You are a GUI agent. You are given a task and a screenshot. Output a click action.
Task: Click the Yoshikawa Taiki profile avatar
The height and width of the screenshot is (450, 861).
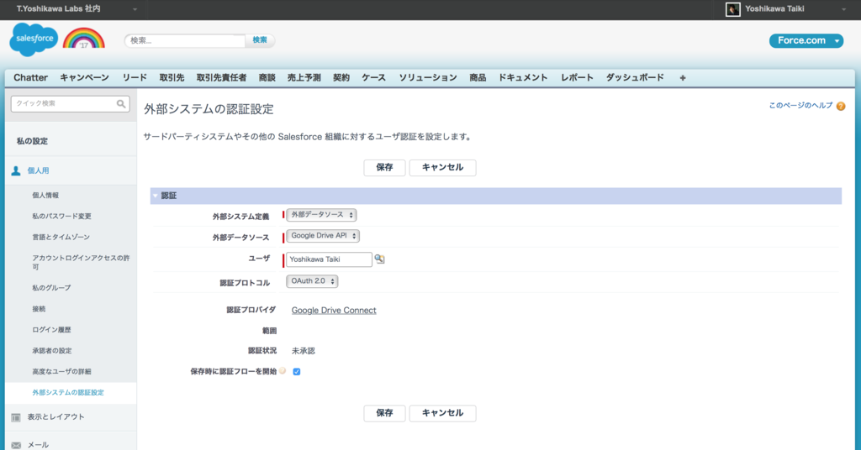coord(732,9)
